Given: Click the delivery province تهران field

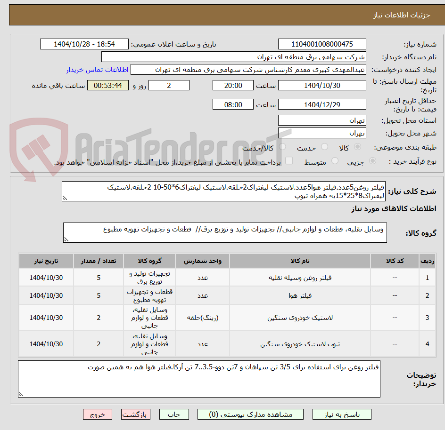Looking at the screenshot, I should click(322, 120).
